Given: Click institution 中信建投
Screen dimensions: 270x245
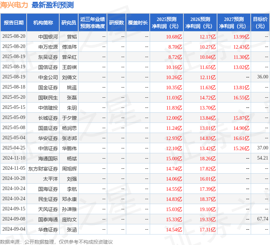Looking at the screenshot, I should click(48, 108).
